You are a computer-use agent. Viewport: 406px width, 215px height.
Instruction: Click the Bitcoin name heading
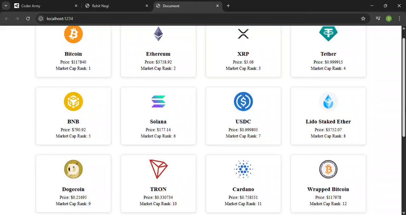point(73,54)
